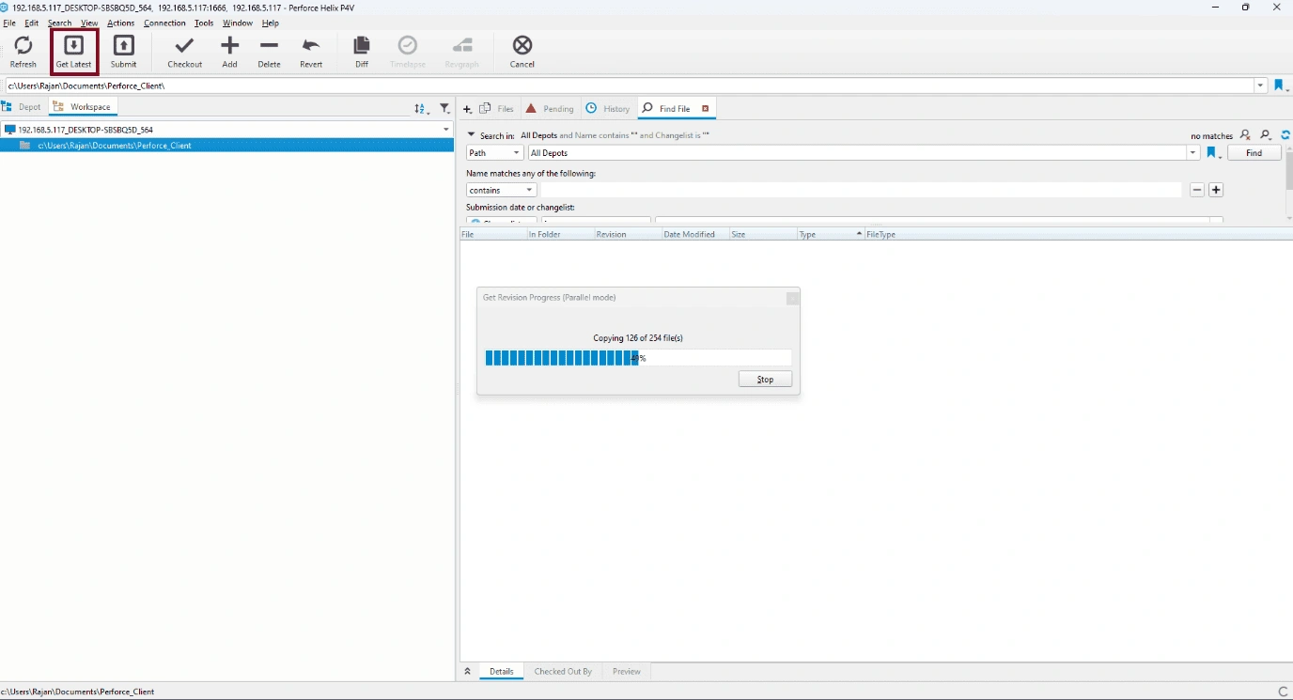The width and height of the screenshot is (1293, 700).
Task: Open the Tools menu
Action: coord(204,23)
